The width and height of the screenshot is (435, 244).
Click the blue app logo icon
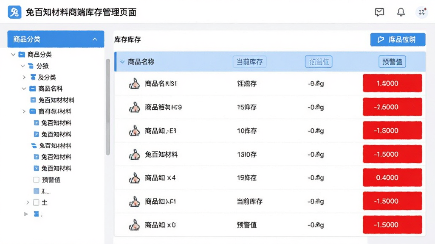pos(14,12)
